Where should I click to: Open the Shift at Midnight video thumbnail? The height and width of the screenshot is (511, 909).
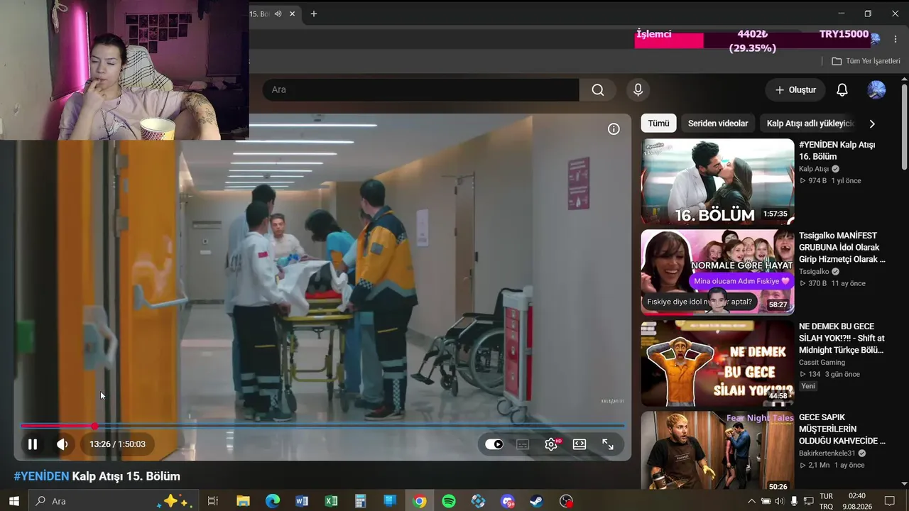pyautogui.click(x=717, y=363)
